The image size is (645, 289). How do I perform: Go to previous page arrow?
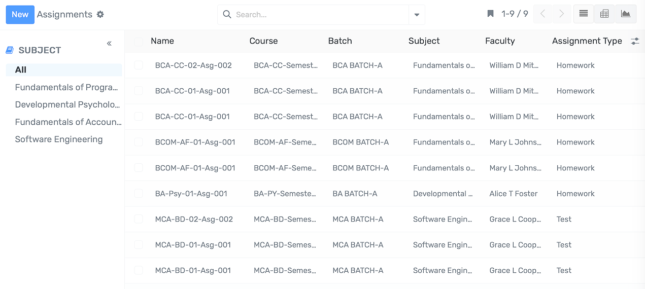[x=542, y=14]
